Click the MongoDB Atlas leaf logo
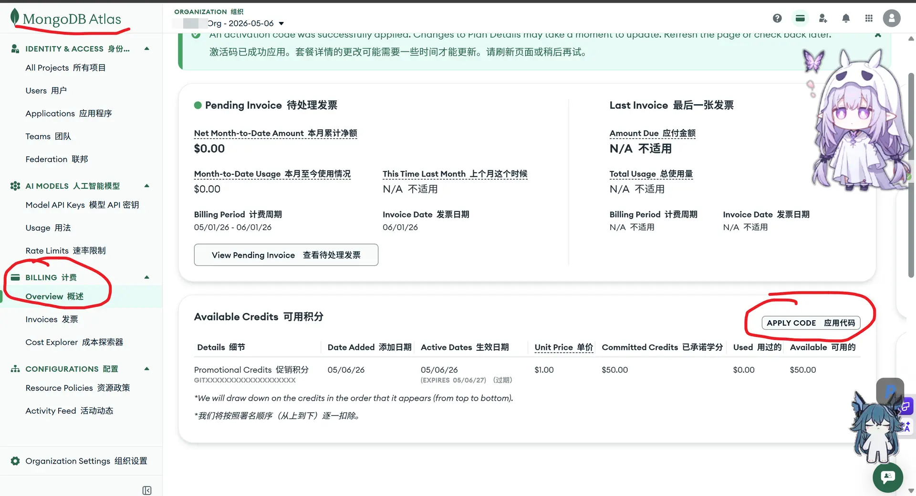 point(15,17)
